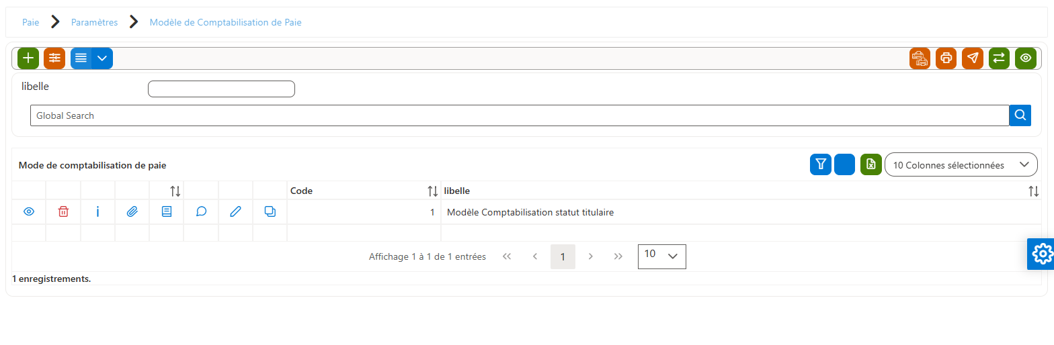The height and width of the screenshot is (345, 1054).
Task: Open the 10 Colonnes sélectionnées dropdown
Action: point(961,164)
